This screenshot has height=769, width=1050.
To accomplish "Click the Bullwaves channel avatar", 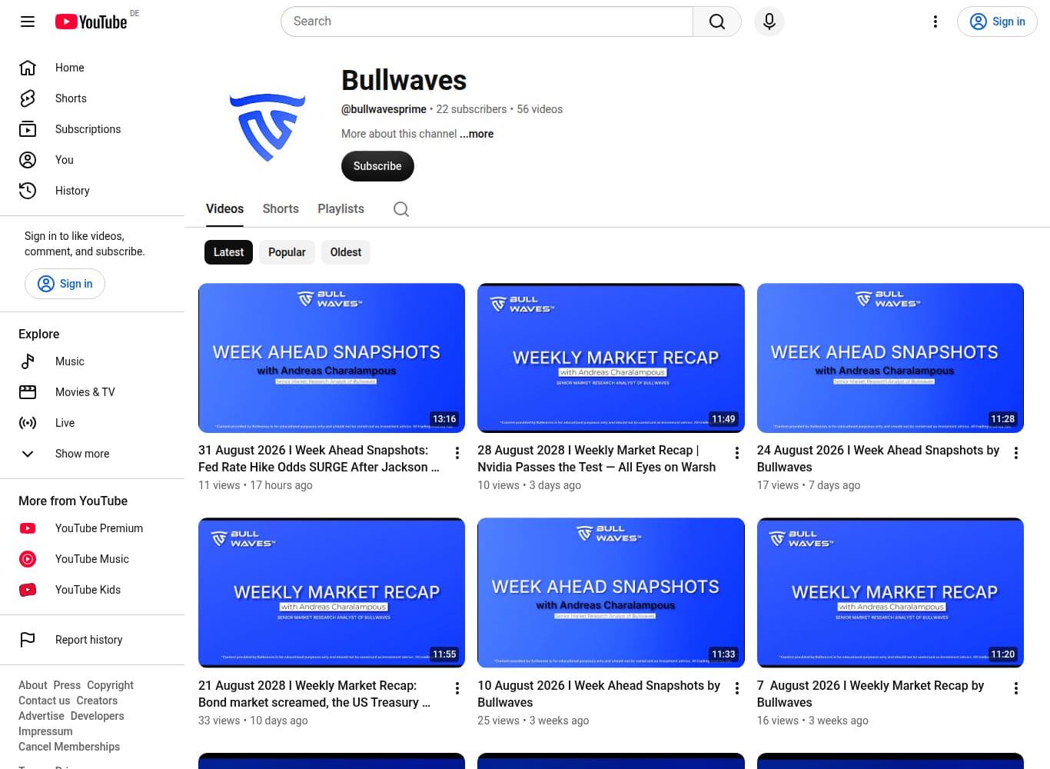I will point(267,126).
